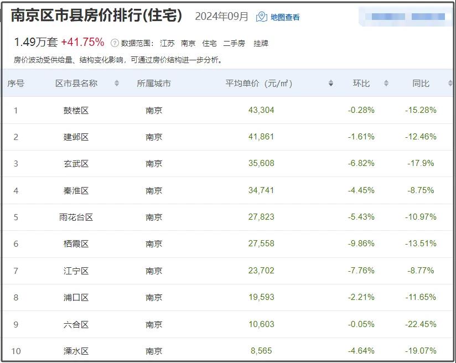The width and height of the screenshot is (456, 363).
Task: Open the 建邺区 row
Action: tap(76, 137)
